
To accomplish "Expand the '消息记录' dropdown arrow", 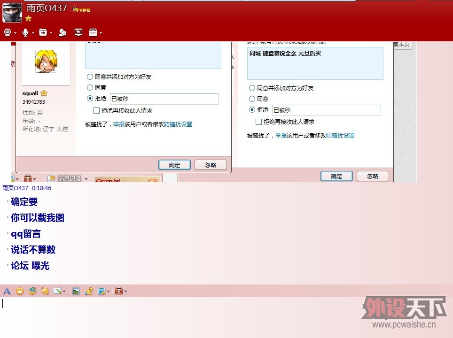I will [x=86, y=179].
